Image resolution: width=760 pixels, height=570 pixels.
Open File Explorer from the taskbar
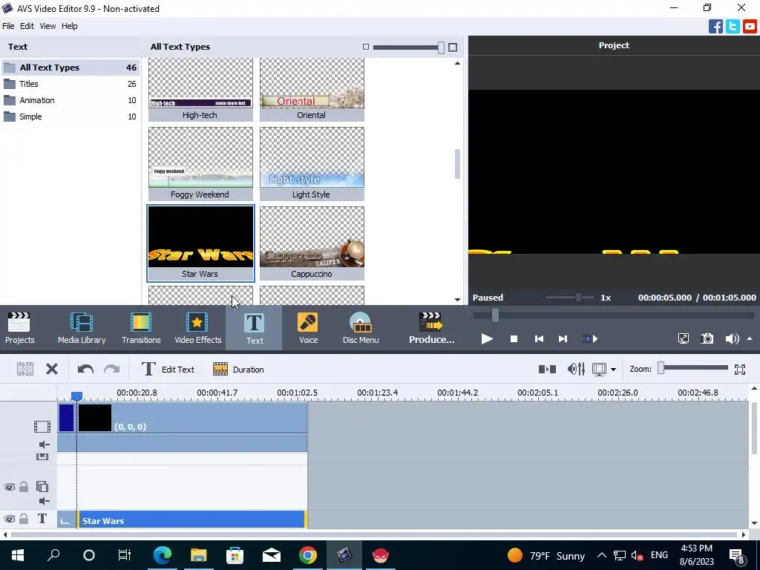click(x=198, y=555)
